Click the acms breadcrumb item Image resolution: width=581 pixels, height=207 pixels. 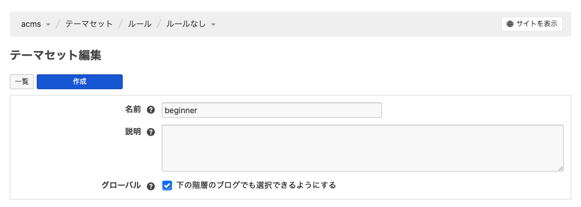31,24
